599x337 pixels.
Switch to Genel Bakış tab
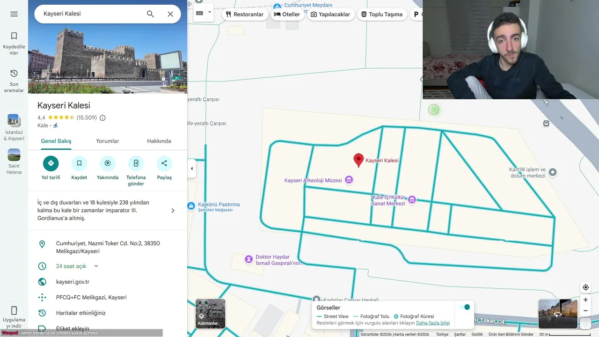tap(56, 141)
